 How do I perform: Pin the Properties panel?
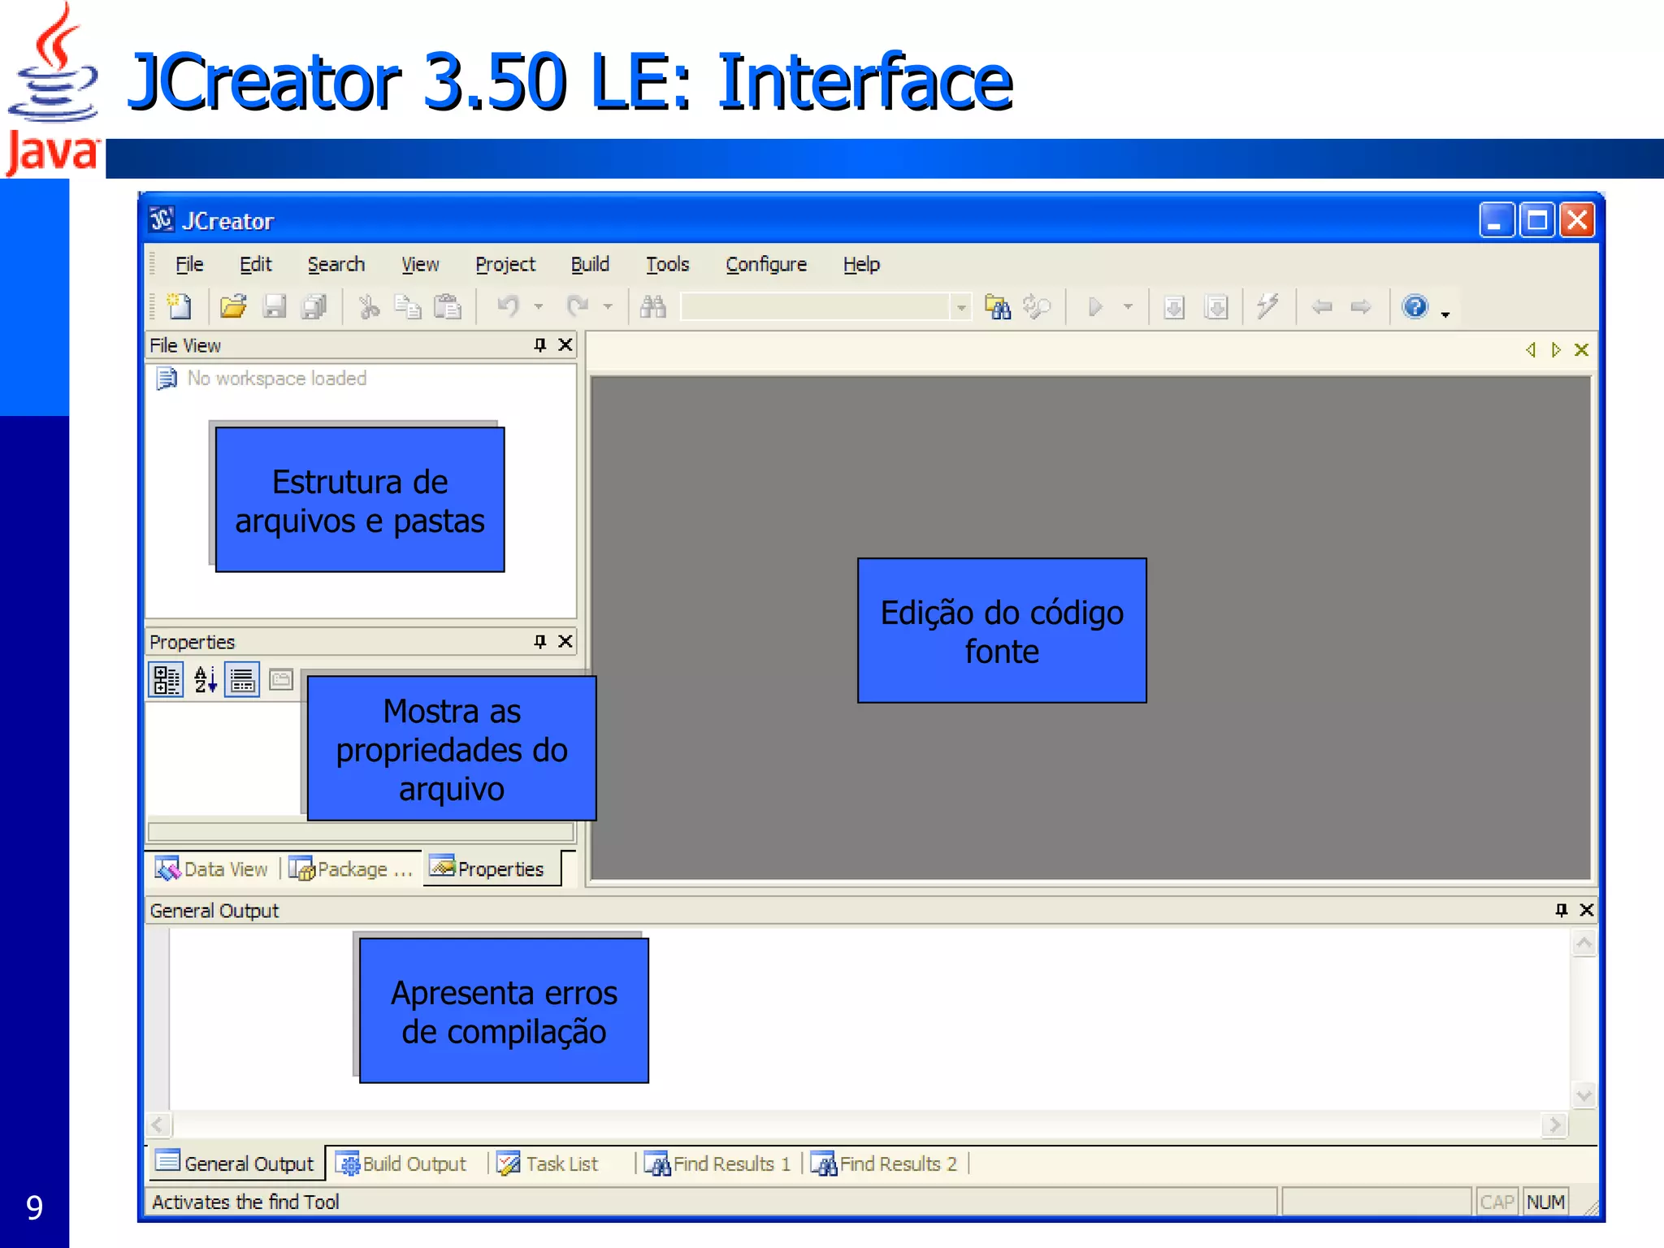click(540, 642)
